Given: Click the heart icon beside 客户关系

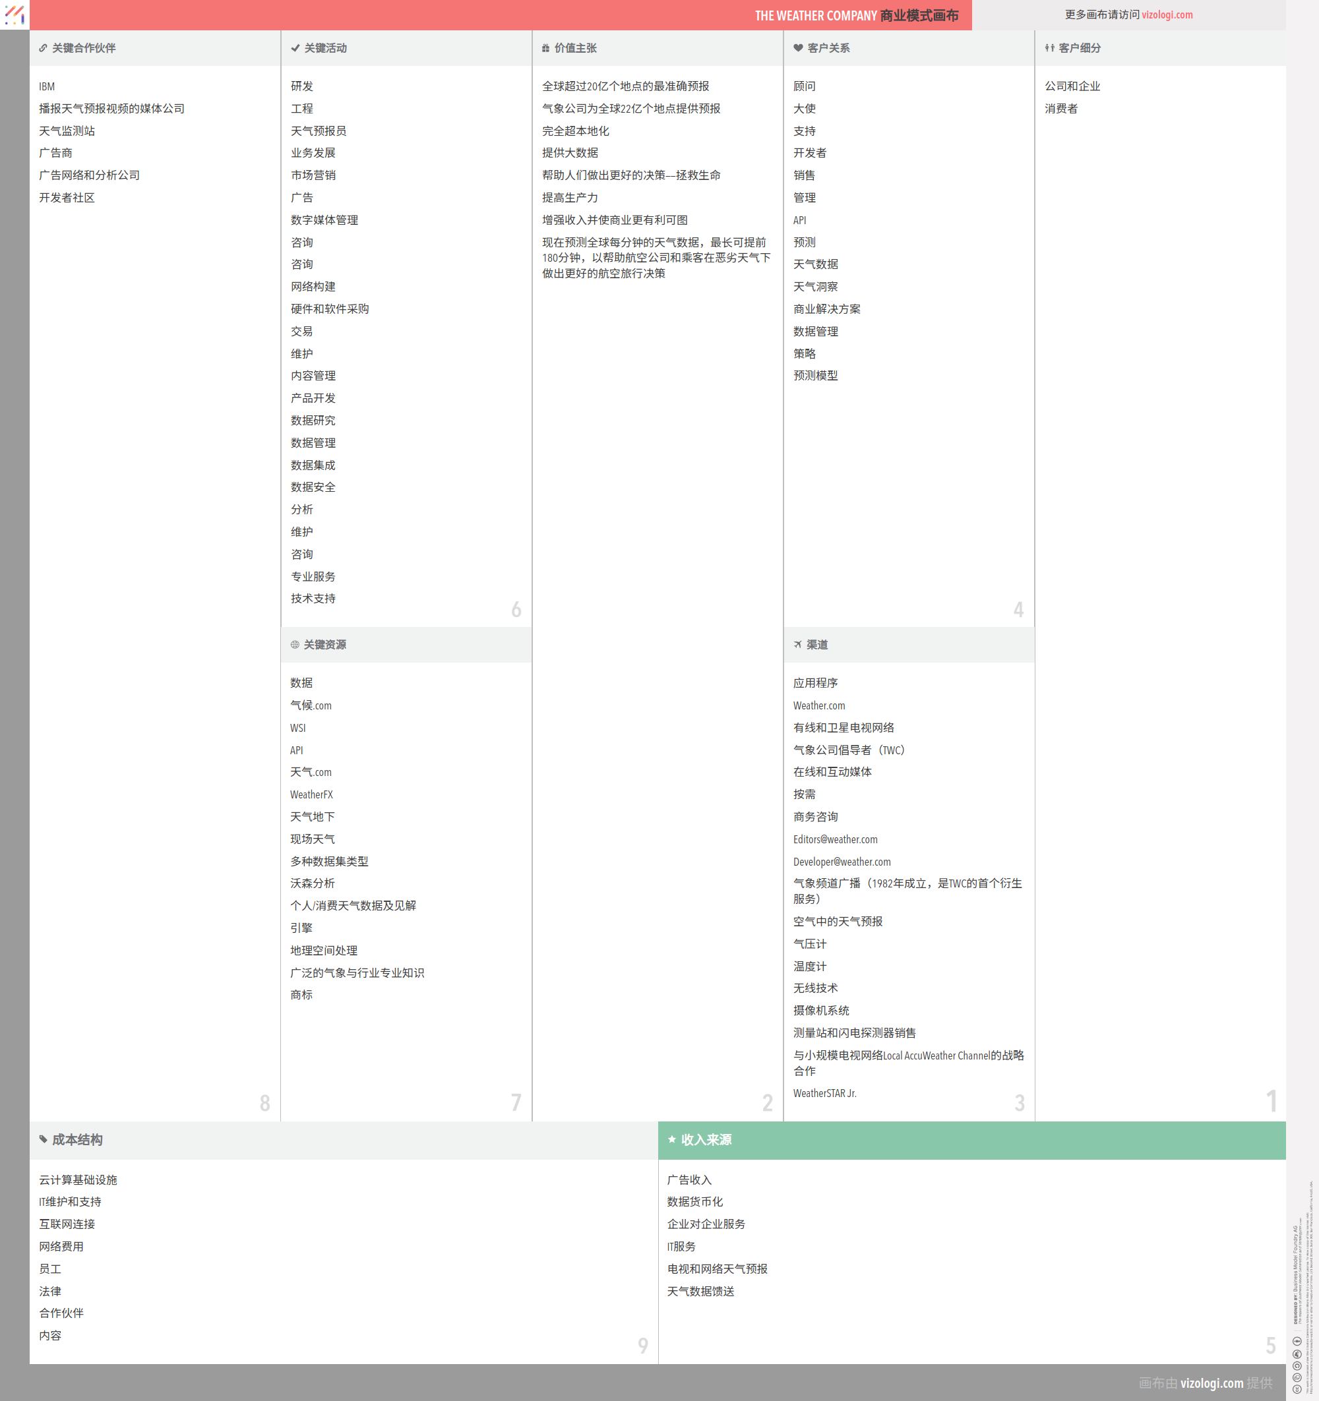Looking at the screenshot, I should click(x=798, y=48).
